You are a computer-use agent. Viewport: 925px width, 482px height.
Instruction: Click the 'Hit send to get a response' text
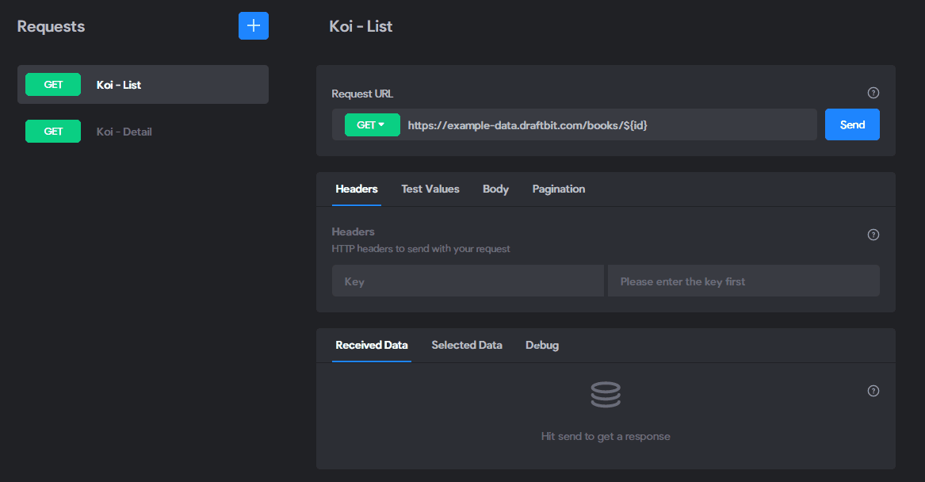coord(606,437)
